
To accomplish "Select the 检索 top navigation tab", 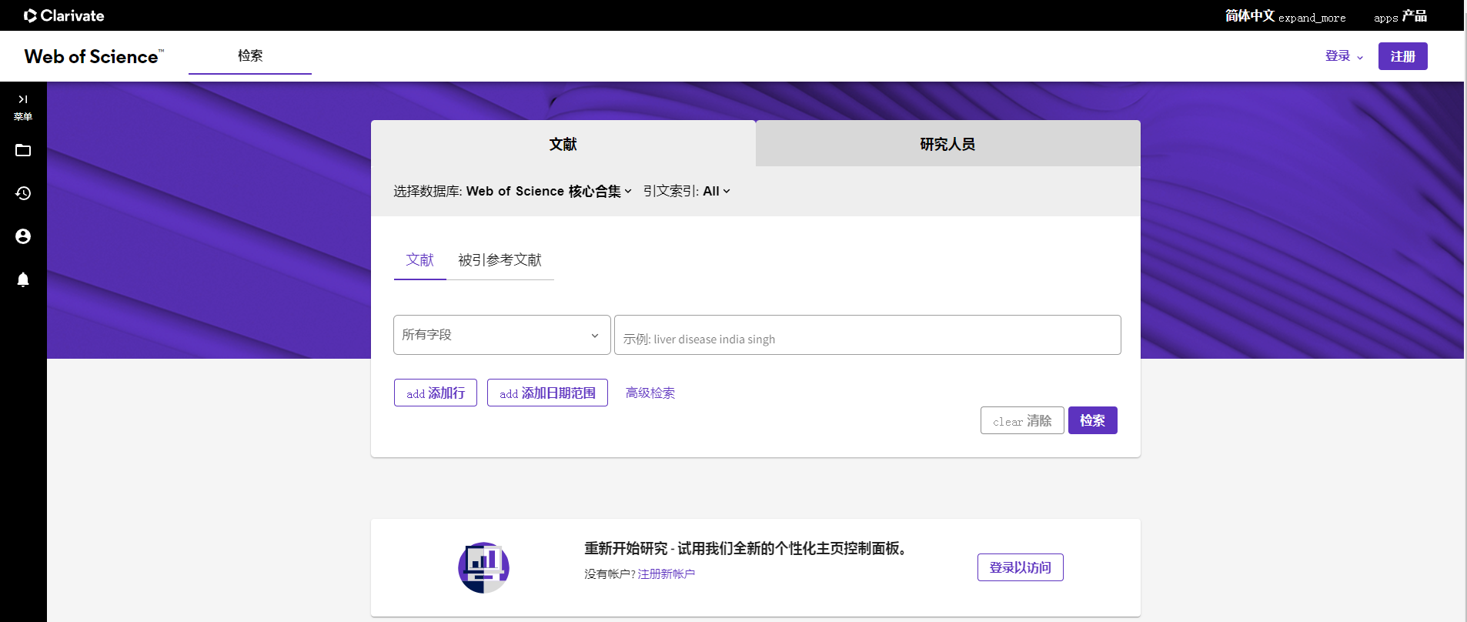I will tap(250, 55).
